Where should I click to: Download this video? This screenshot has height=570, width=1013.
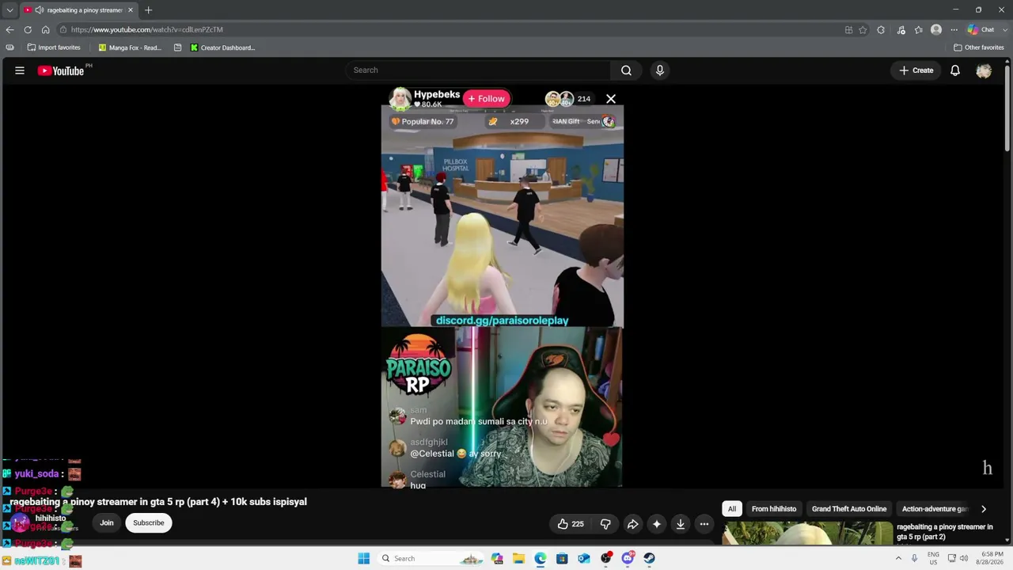point(680,523)
